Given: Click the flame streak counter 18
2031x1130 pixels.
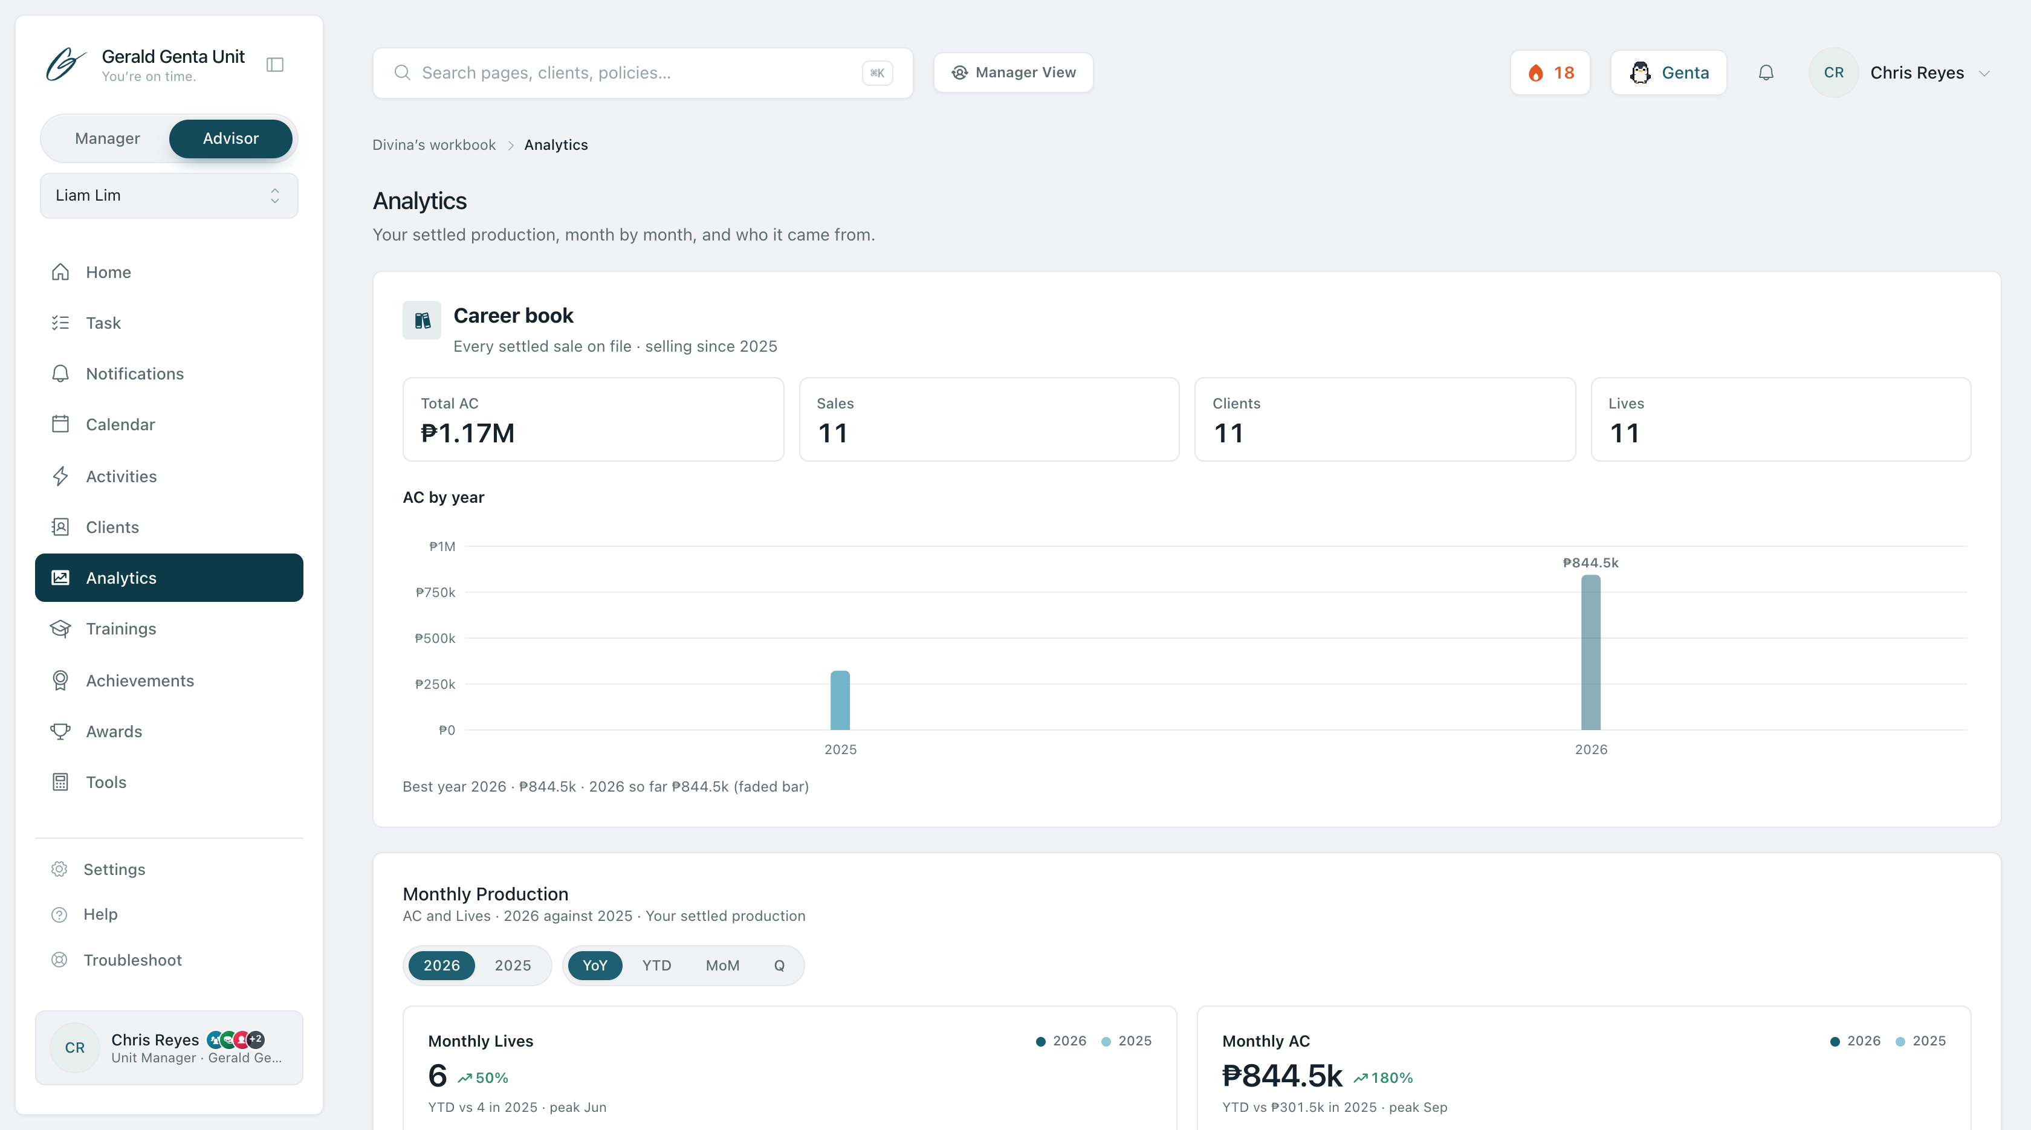Looking at the screenshot, I should pyautogui.click(x=1550, y=73).
